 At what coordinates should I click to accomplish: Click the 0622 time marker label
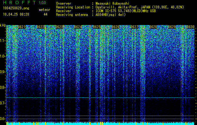(x=40, y=27)
